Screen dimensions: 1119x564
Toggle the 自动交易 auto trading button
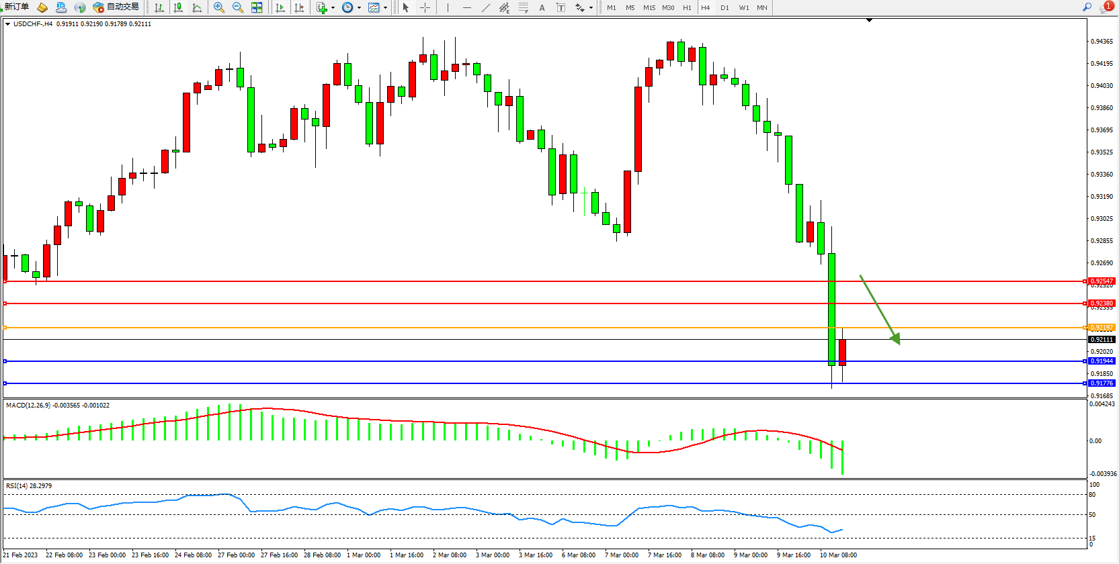(x=116, y=7)
